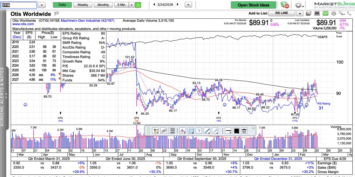This screenshot has width=355, height=177.
Task: Open the 5 Min interval dropdown arrow
Action: 132,5
